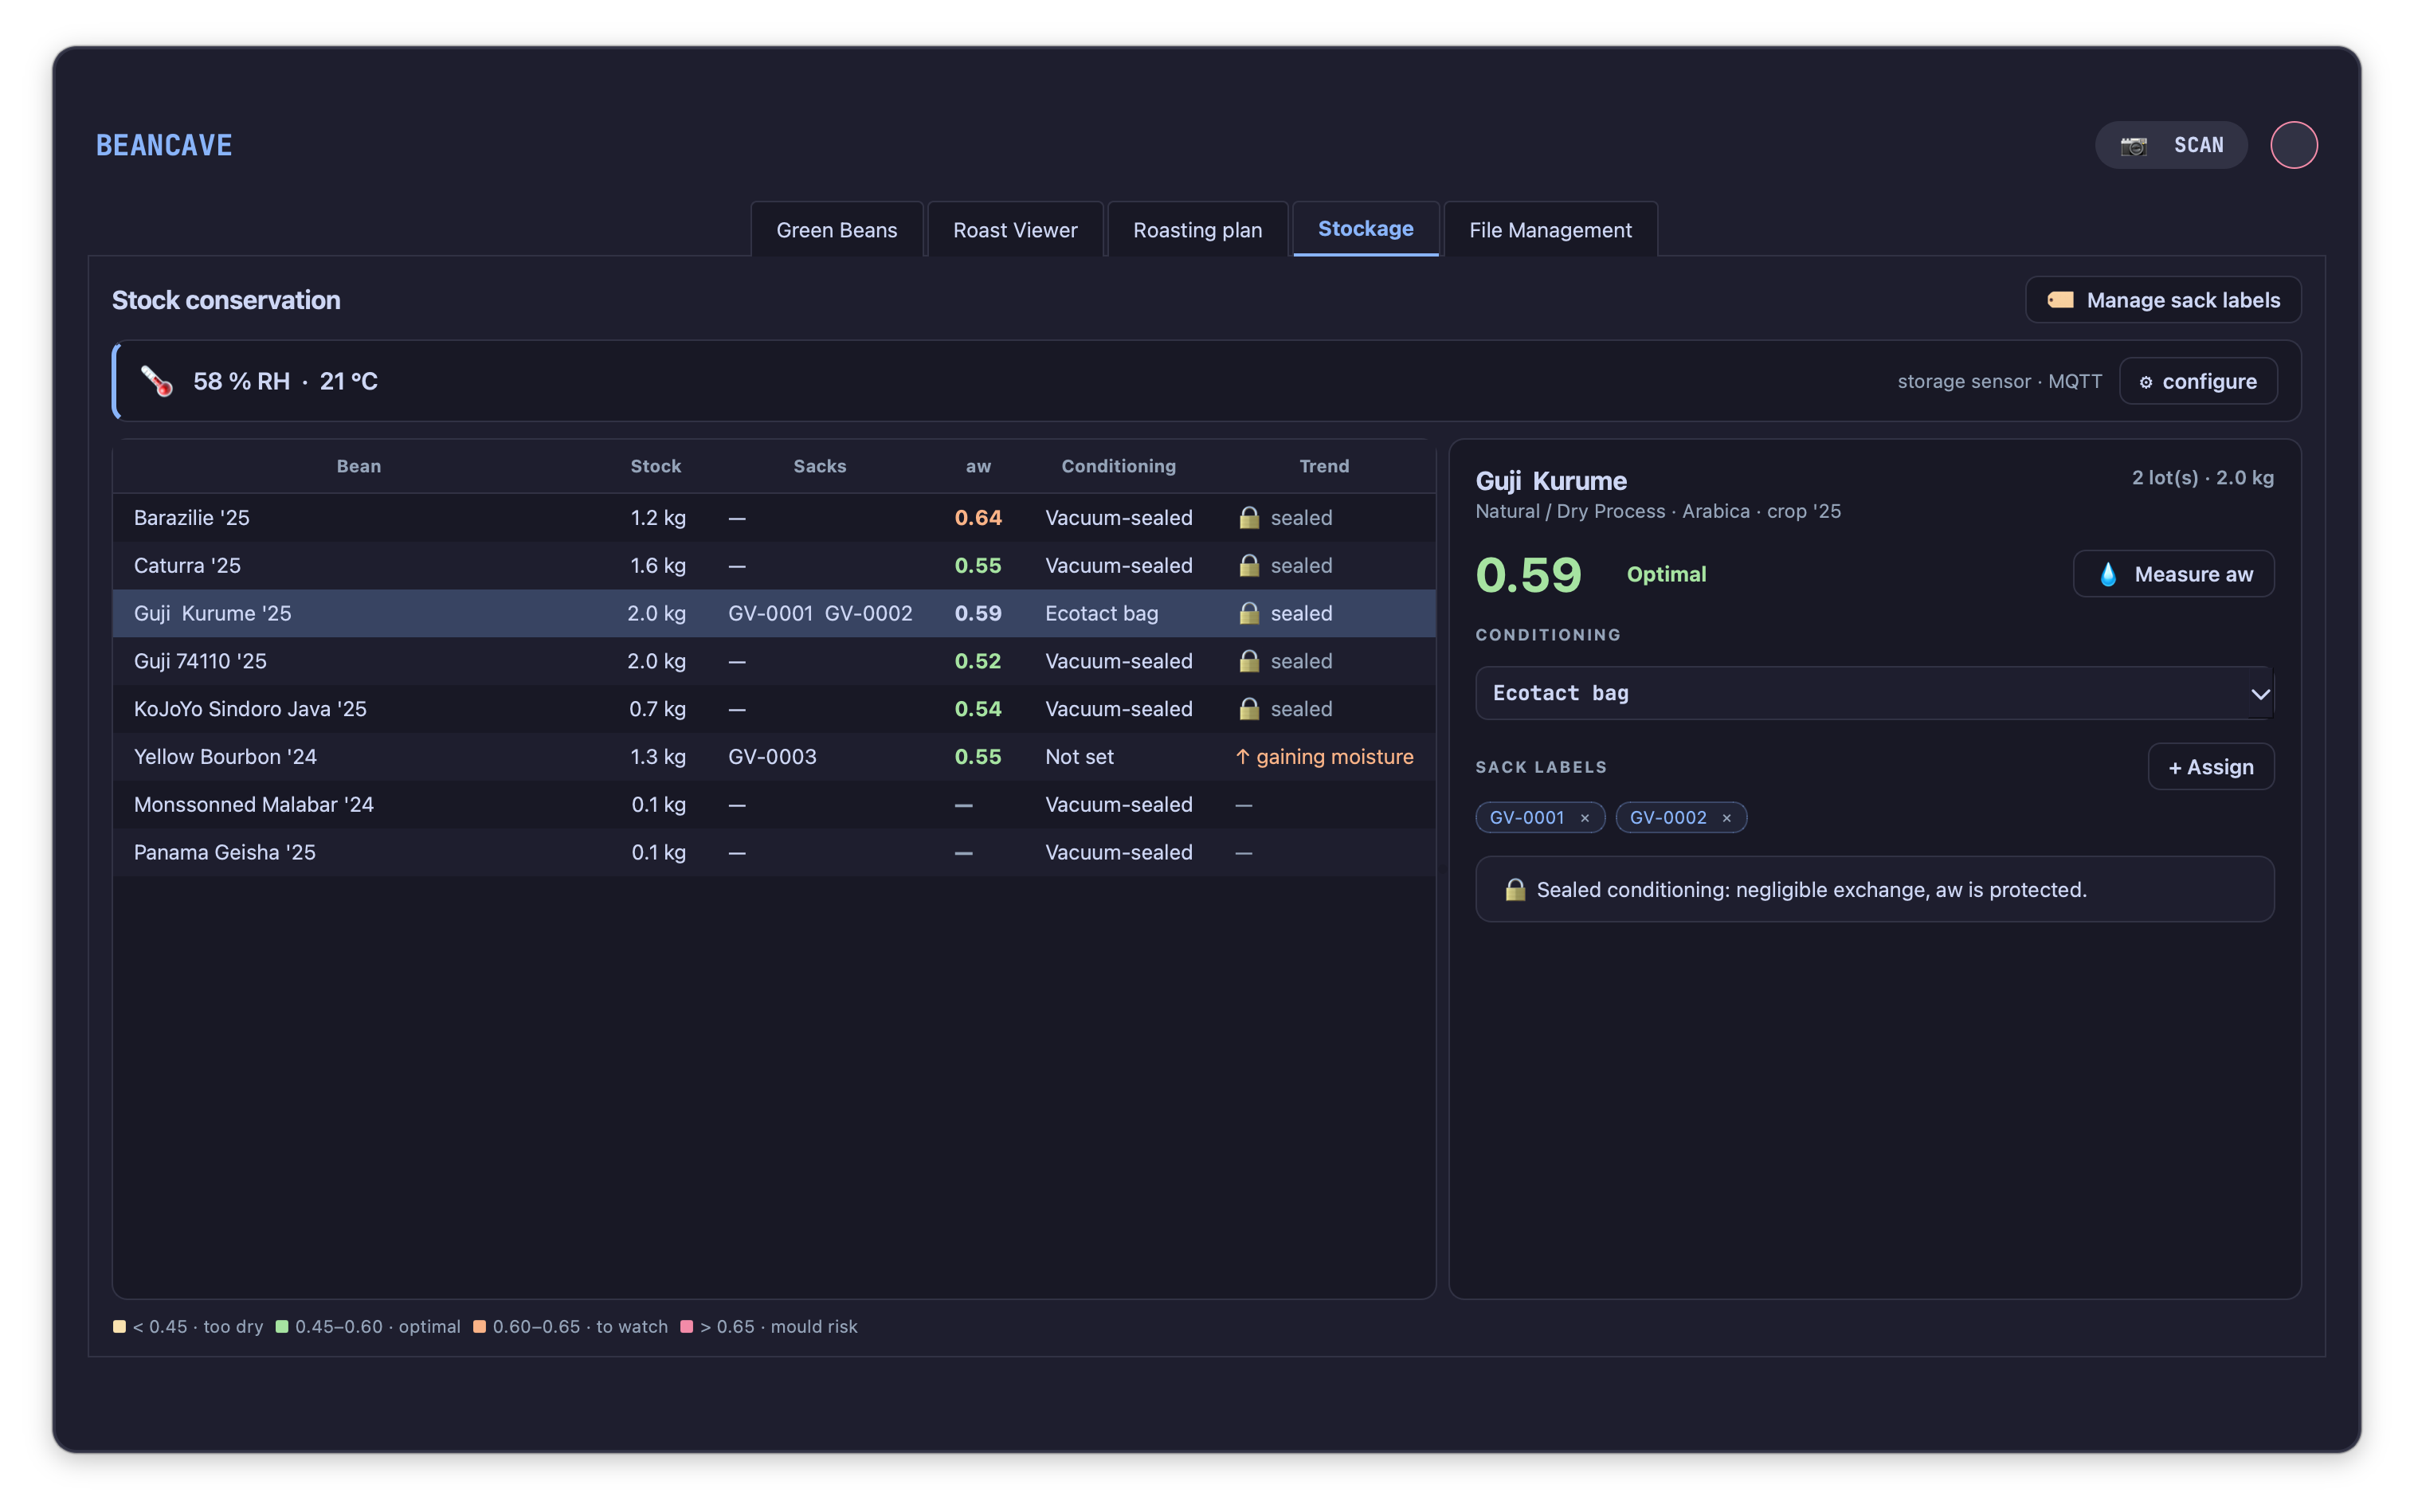Click the green optimal legend swatch
2414x1512 pixels.
point(282,1327)
